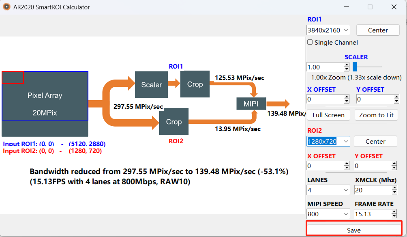This screenshot has width=407, height=237.
Task: Click the SCALER slider handle
Action: tap(355, 67)
